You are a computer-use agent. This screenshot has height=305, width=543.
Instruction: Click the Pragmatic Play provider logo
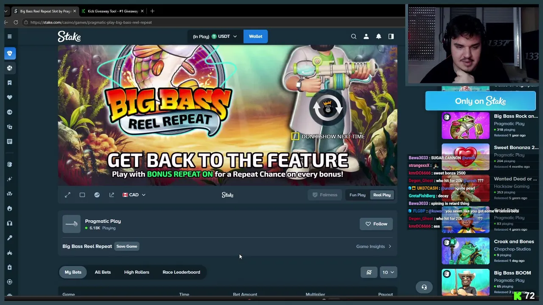tap(71, 224)
